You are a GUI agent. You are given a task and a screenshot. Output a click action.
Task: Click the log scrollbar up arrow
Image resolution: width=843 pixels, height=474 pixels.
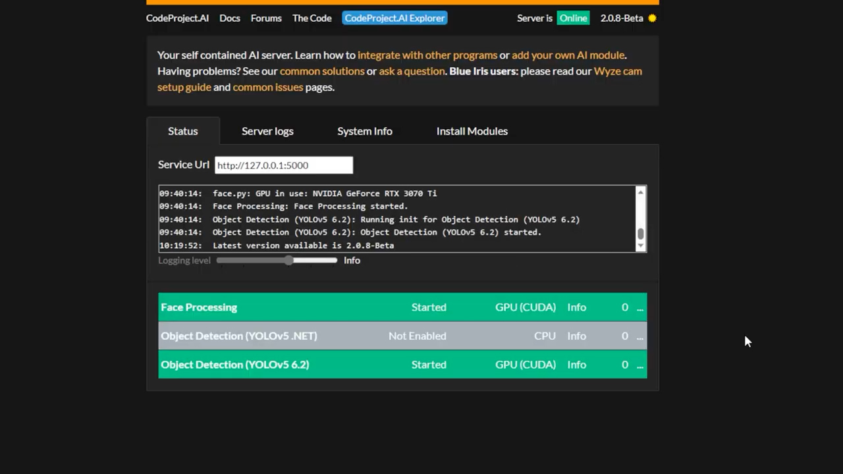640,192
